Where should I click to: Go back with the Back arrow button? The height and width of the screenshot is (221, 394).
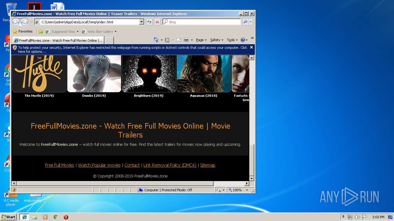click(x=16, y=22)
